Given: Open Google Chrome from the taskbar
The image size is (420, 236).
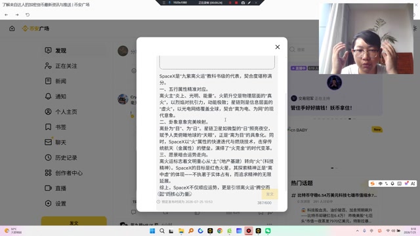Looking at the screenshot, I should point(220,231).
